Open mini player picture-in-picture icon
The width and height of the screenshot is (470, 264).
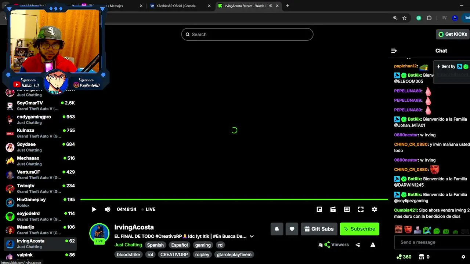tap(319, 209)
